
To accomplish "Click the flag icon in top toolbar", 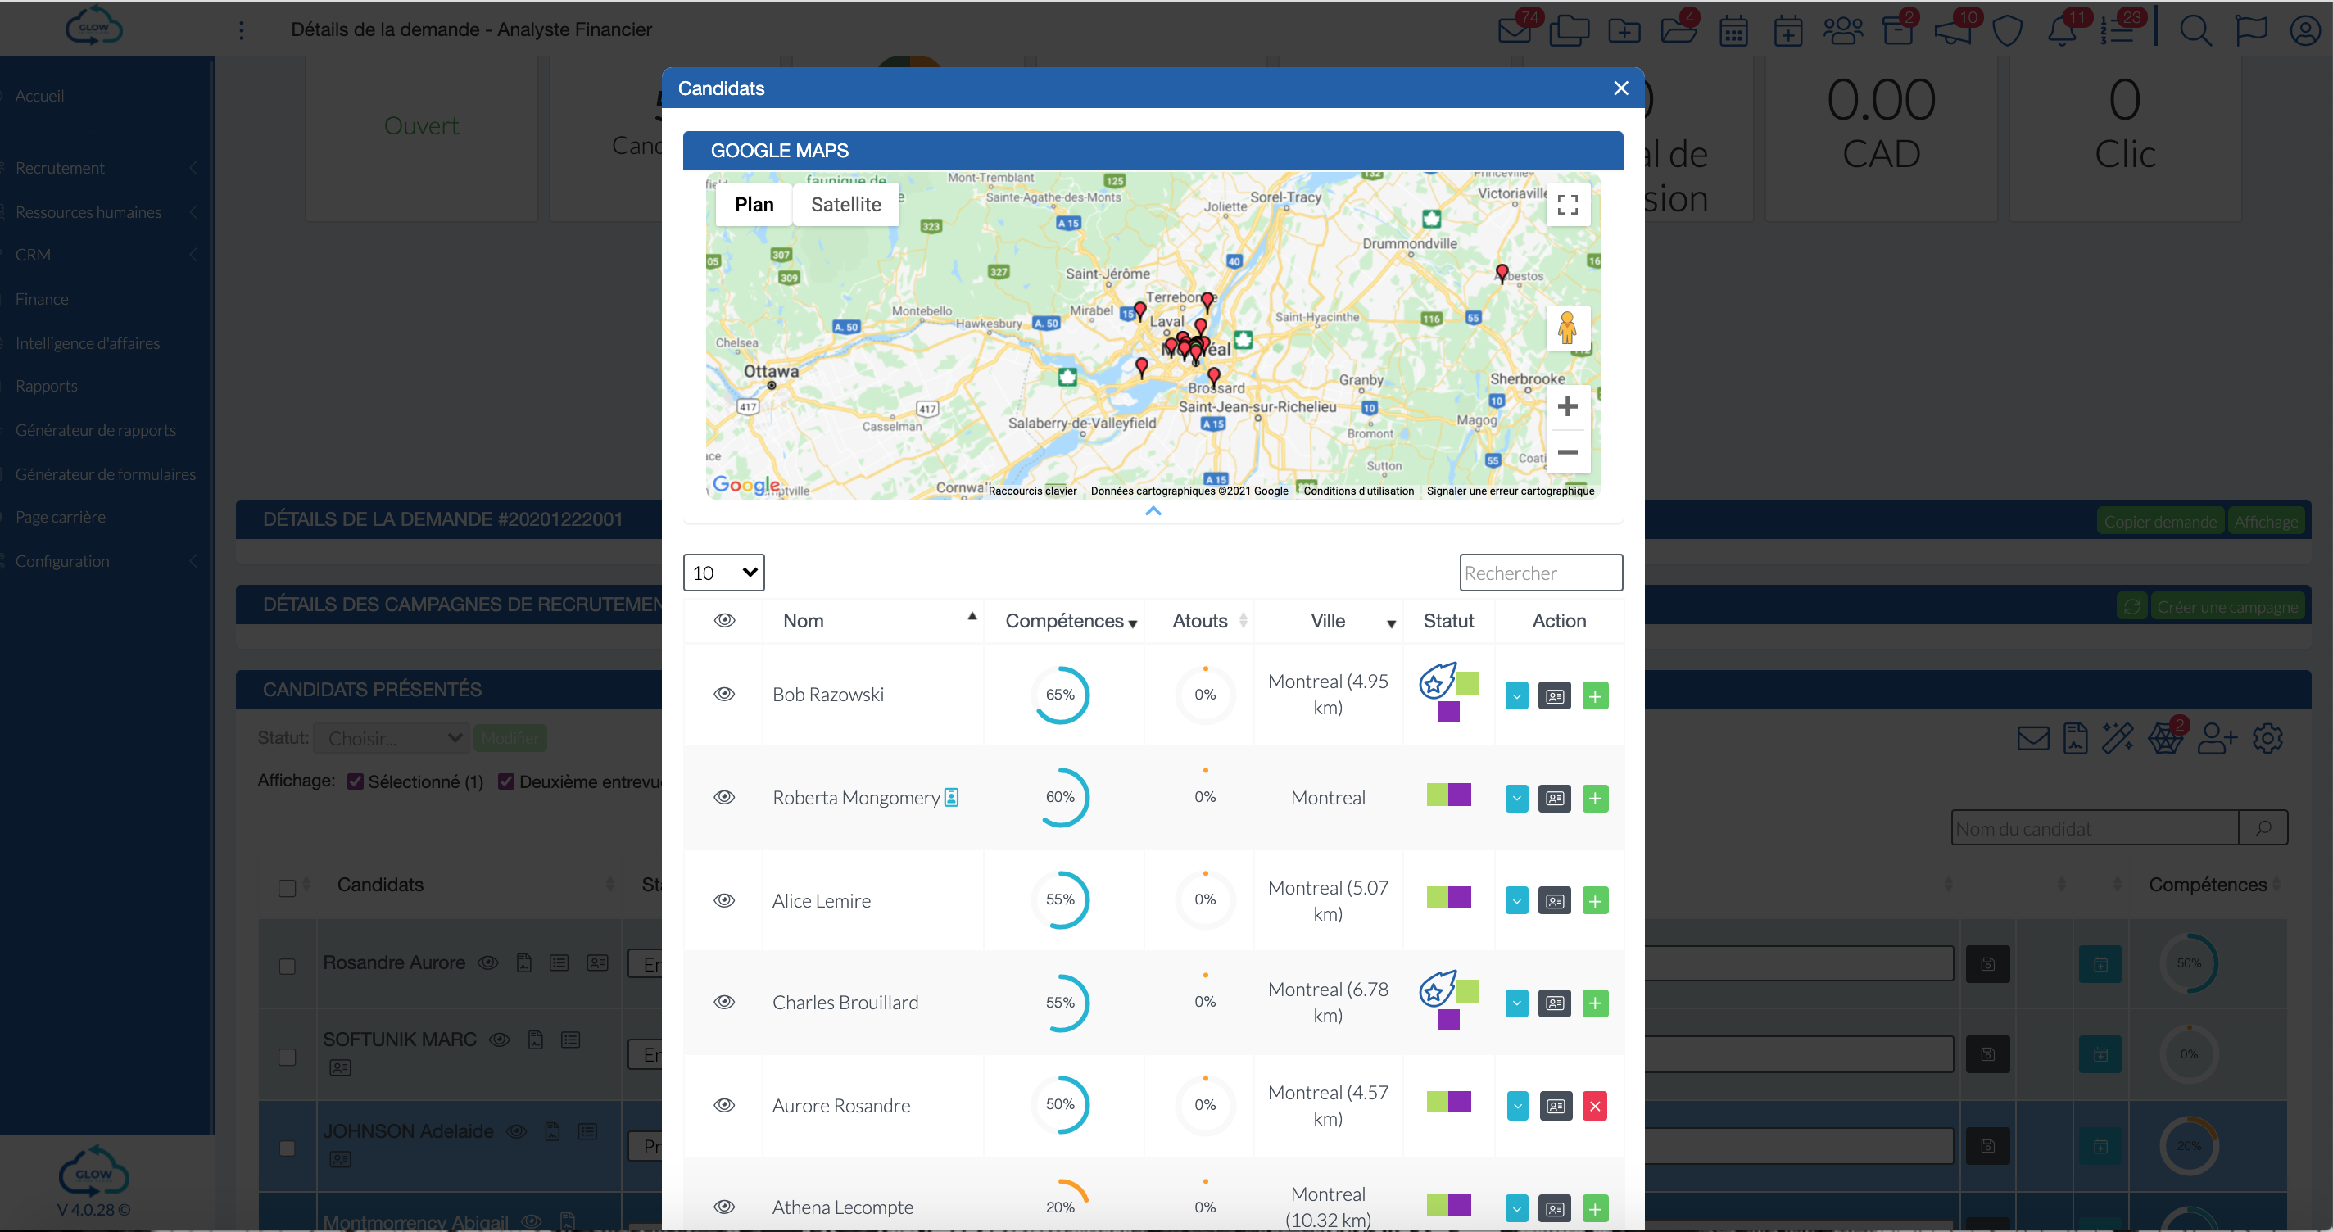I will coord(2250,31).
